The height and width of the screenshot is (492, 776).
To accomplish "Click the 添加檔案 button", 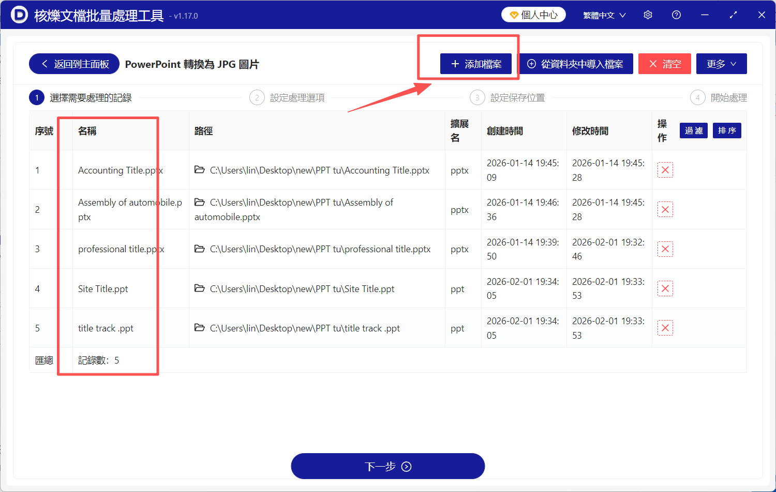I will coord(476,64).
